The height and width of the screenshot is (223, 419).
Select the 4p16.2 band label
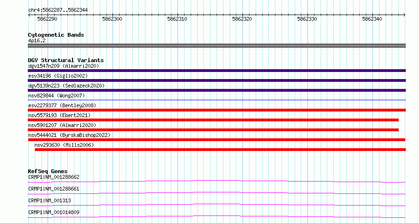pyautogui.click(x=37, y=40)
